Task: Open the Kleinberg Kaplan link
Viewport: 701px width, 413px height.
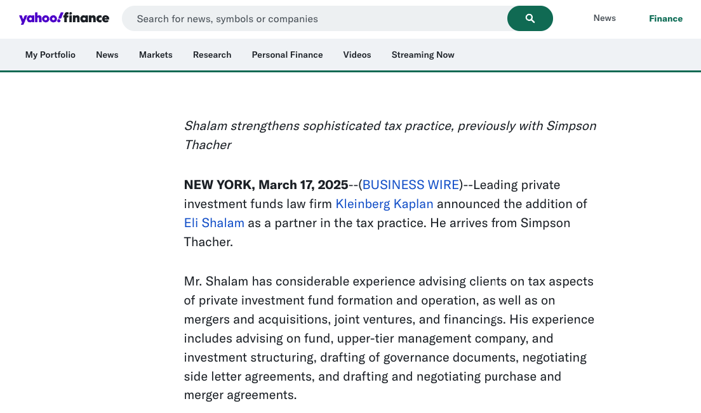Action: click(384, 204)
